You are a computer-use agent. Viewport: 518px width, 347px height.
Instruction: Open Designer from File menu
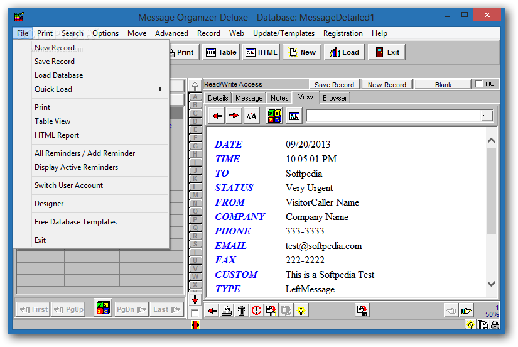[100, 204]
